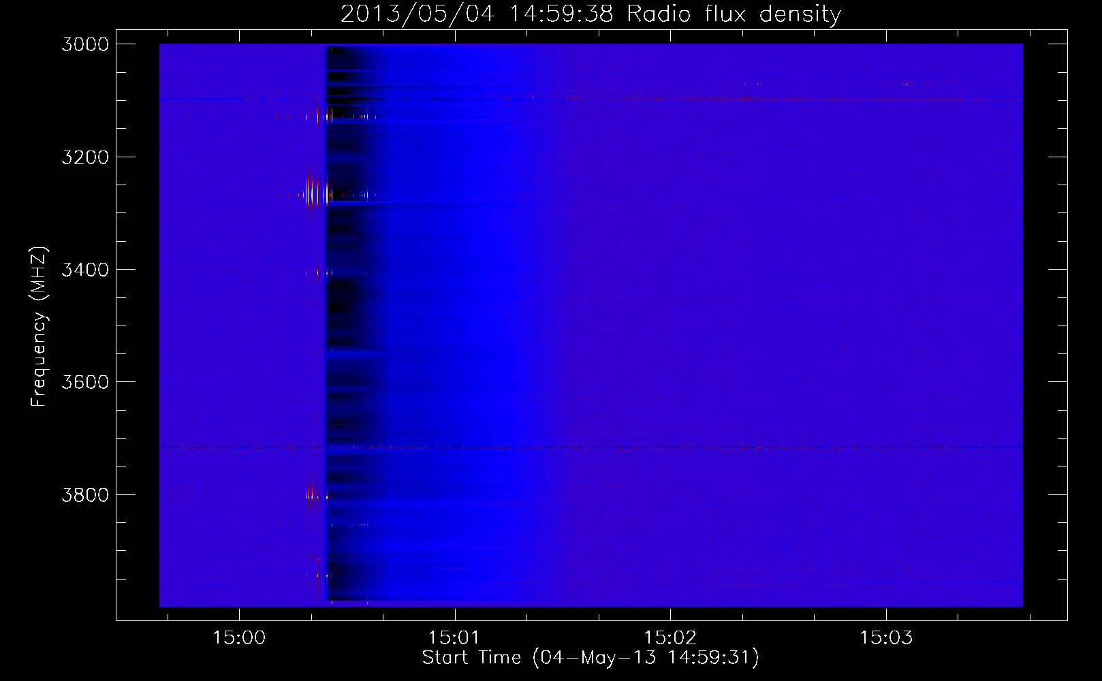Click the 3400 frequency tick label
Image resolution: width=1102 pixels, height=681 pixels.
click(x=85, y=270)
